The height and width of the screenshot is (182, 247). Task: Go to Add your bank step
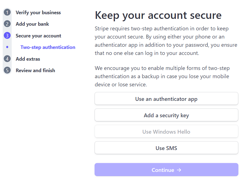point(32,24)
